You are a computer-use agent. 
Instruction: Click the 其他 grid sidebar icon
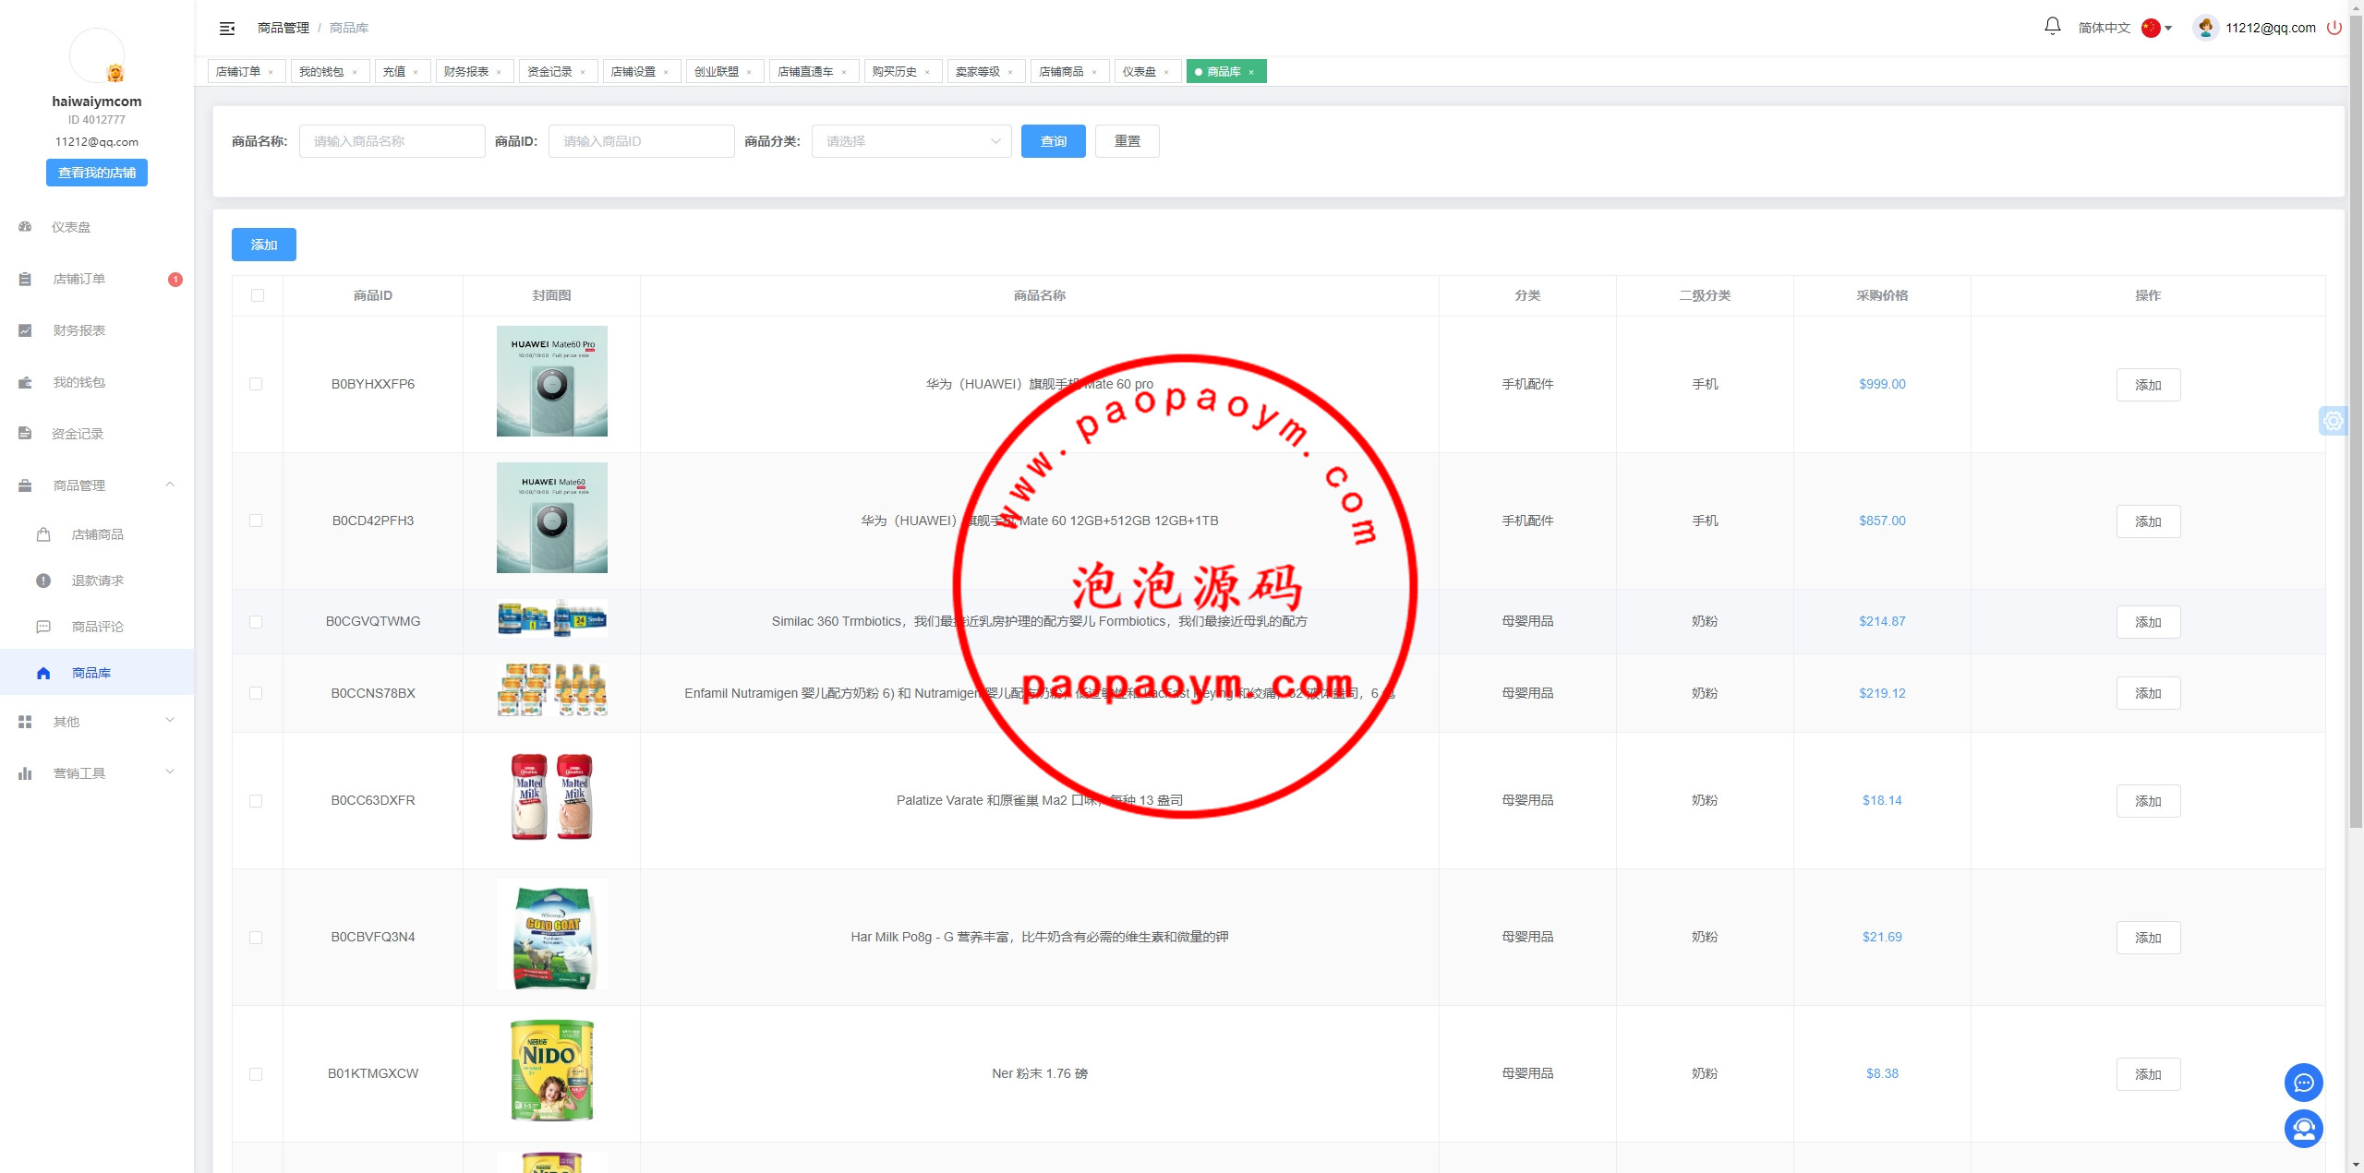[x=25, y=722]
